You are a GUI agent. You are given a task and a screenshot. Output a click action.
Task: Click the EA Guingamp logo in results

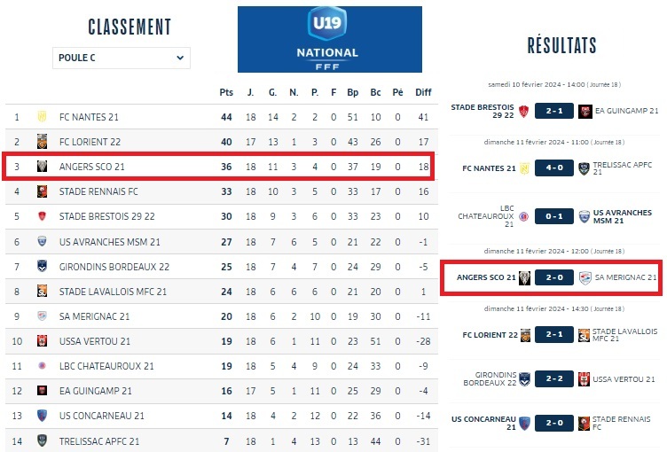[x=585, y=112]
